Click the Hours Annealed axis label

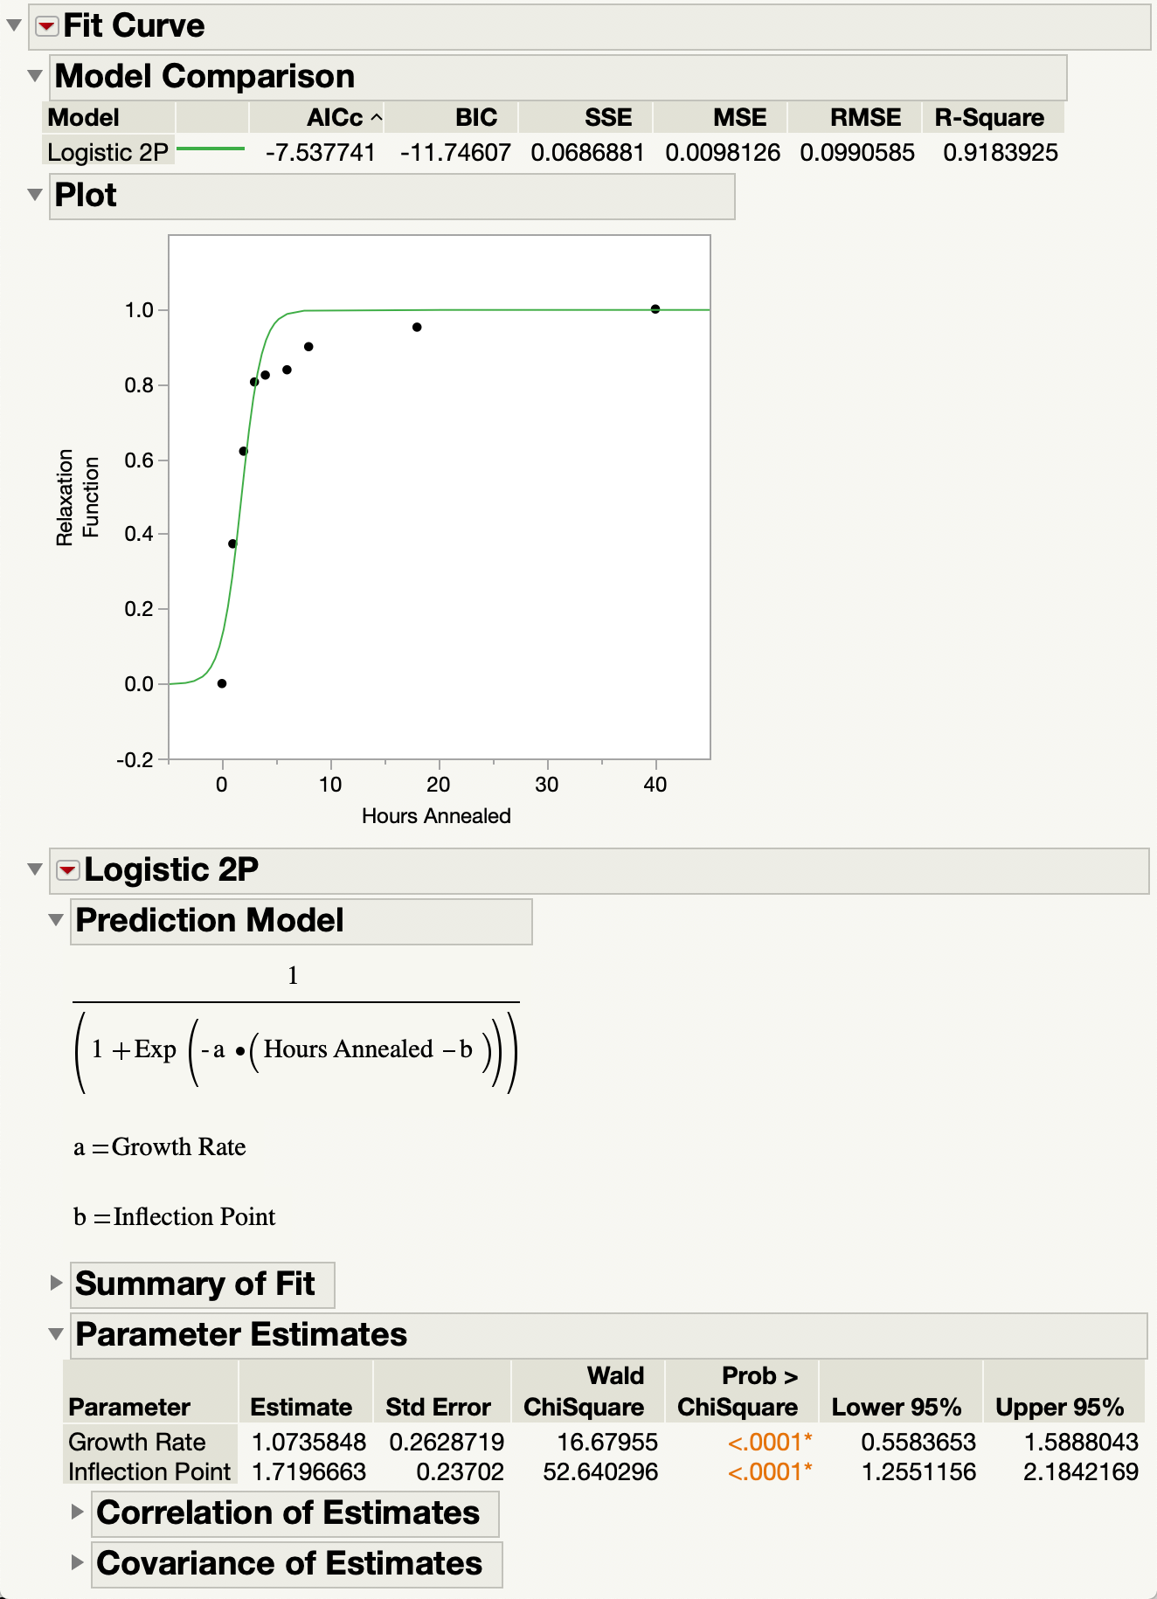tap(436, 816)
